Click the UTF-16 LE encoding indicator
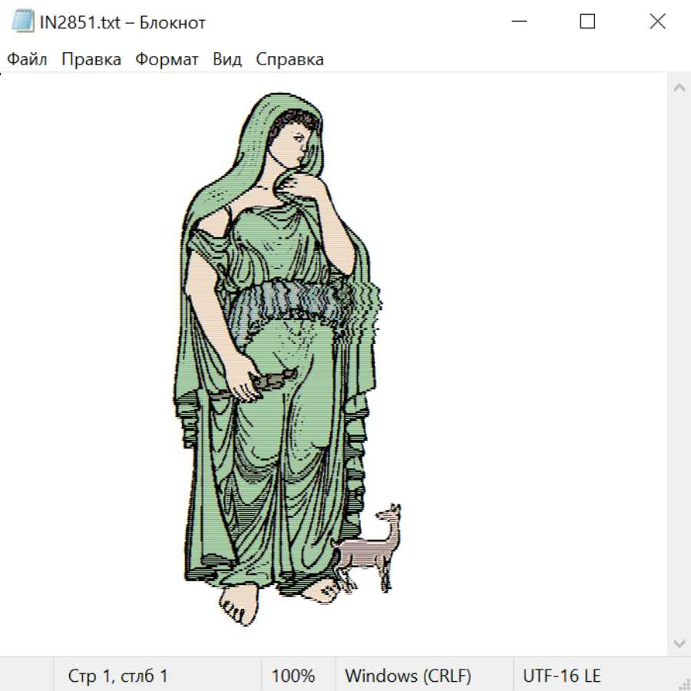The image size is (691, 691). click(x=561, y=676)
